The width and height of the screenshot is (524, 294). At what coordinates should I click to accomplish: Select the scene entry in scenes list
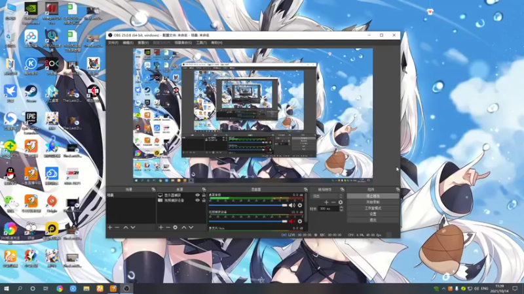131,195
